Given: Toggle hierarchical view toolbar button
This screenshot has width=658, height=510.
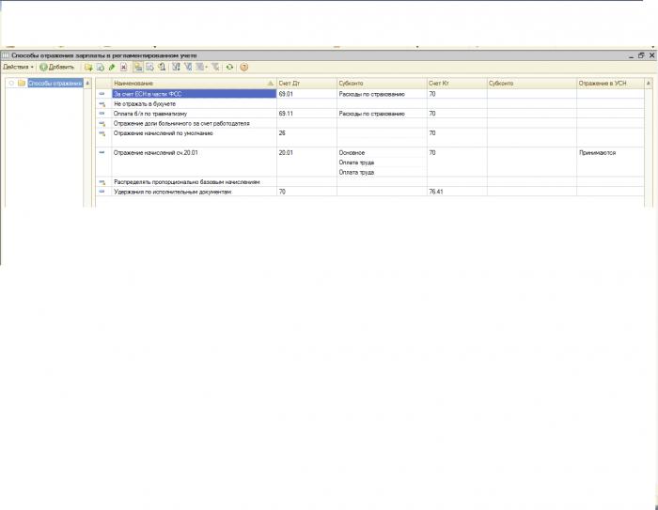Looking at the screenshot, I should pyautogui.click(x=138, y=67).
